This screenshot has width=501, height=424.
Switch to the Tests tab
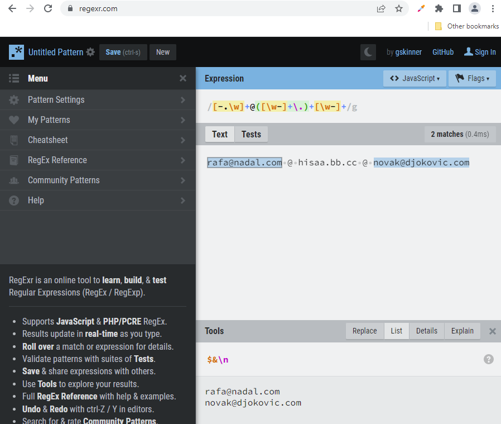pyautogui.click(x=251, y=134)
